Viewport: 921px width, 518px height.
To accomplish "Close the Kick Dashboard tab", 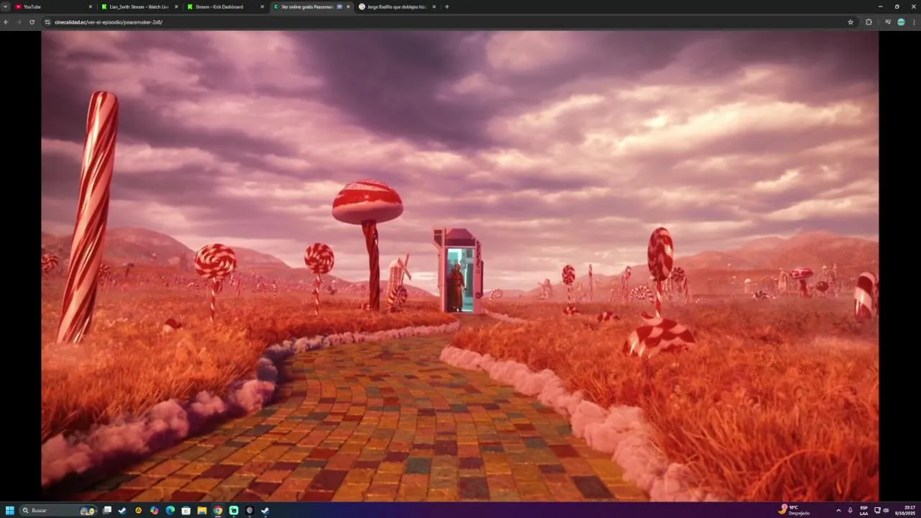I will point(262,6).
